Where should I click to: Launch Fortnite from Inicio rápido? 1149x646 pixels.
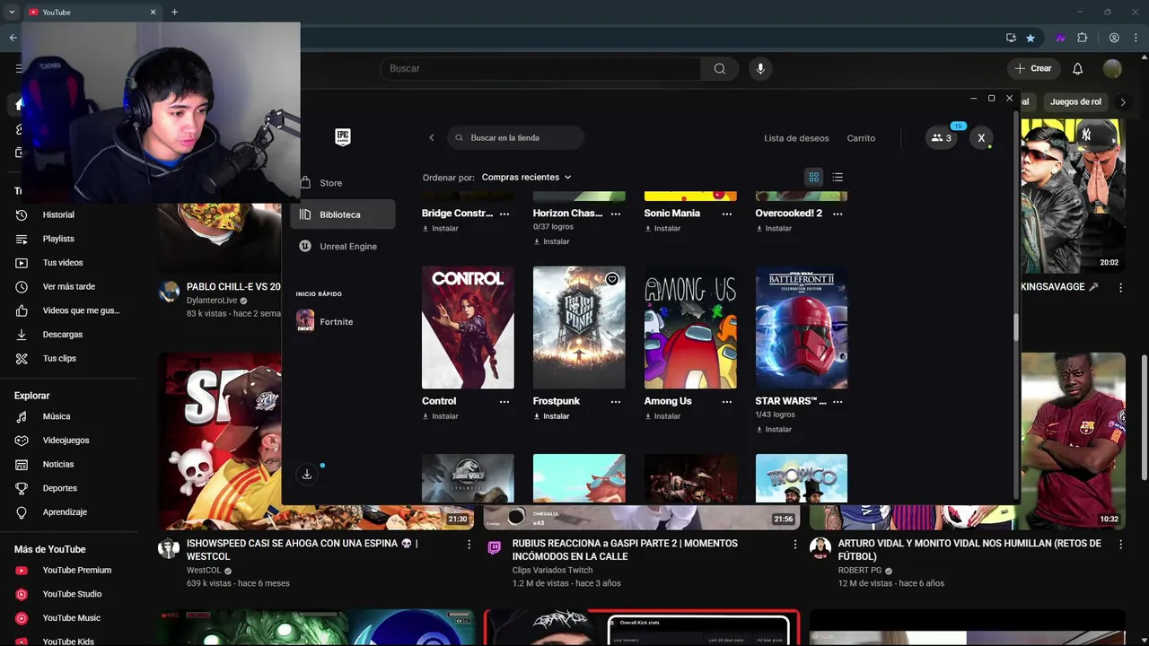(342, 321)
